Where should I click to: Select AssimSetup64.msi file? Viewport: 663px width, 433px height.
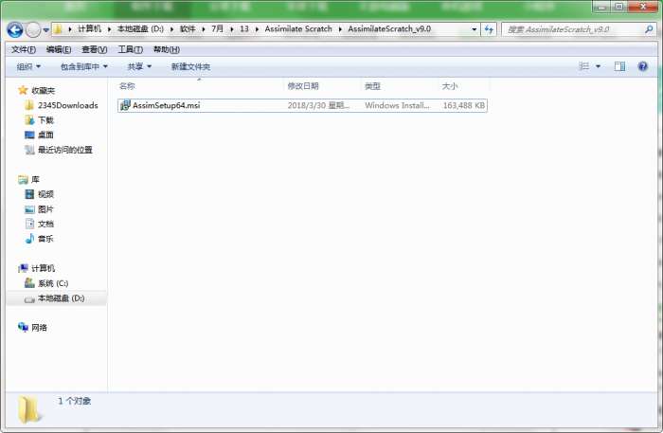302,105
